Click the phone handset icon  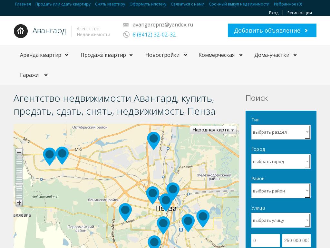click(126, 34)
